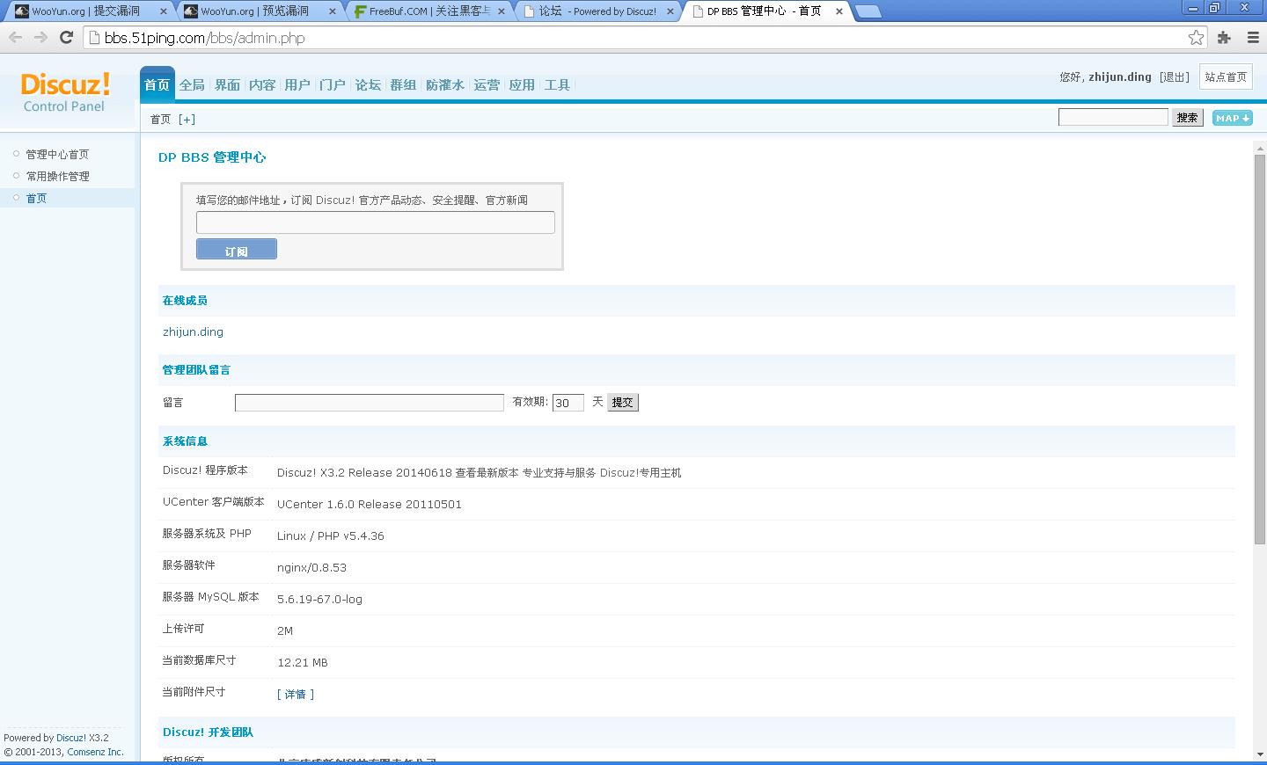Open the 界面 navigation menu
The height and width of the screenshot is (765, 1267).
227,84
